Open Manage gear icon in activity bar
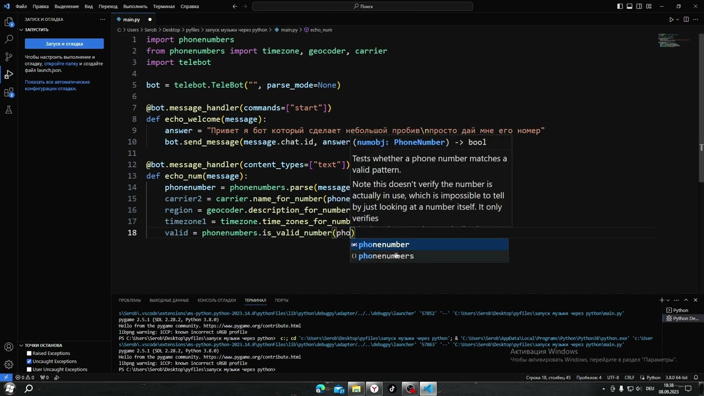The height and width of the screenshot is (396, 704). (9, 364)
